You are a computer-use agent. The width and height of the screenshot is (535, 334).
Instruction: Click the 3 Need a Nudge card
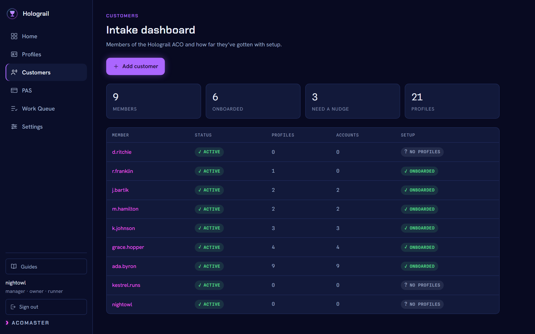[352, 101]
